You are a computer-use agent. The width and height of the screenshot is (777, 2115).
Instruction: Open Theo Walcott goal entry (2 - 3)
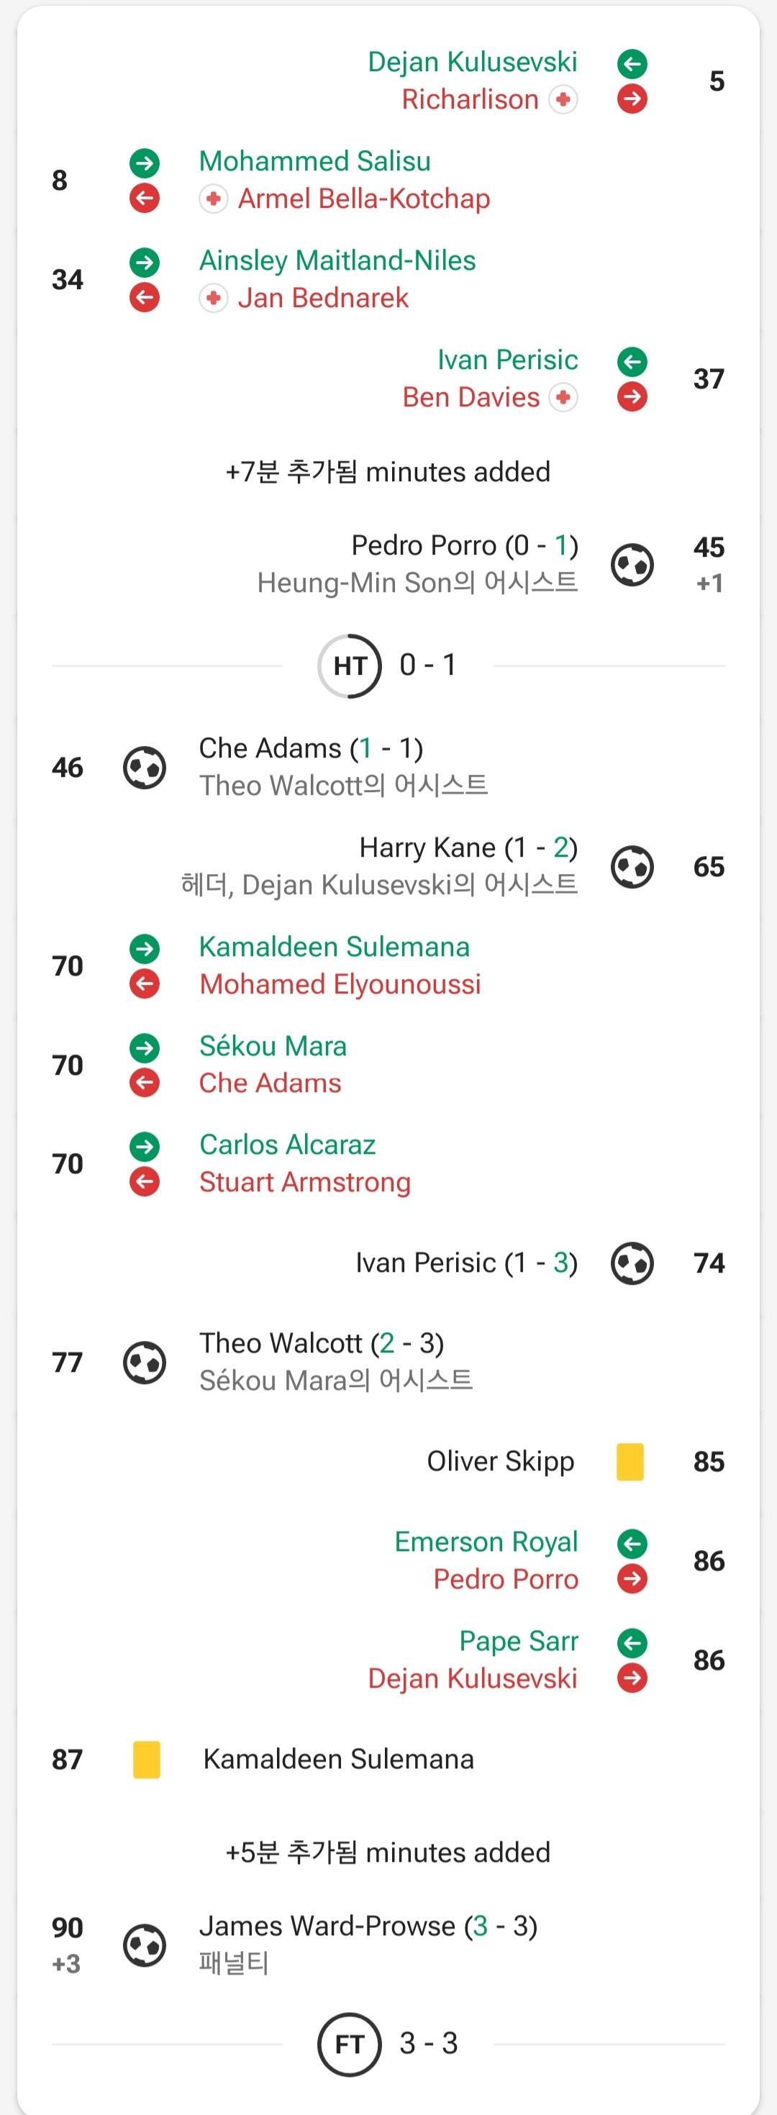(321, 1343)
